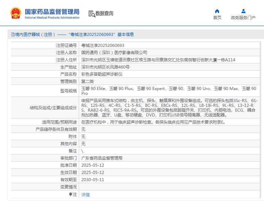
Task: Click the bullet icon beside 注
Action: [x=71, y=194]
